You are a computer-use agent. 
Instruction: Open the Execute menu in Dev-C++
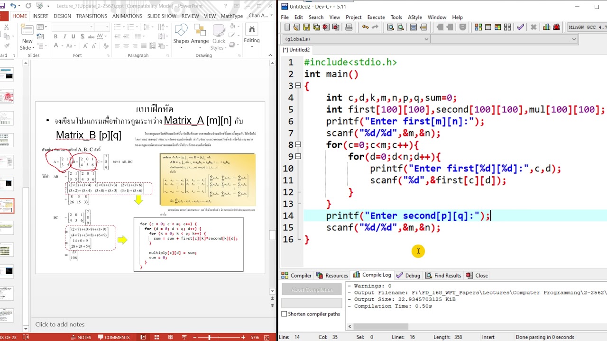(376, 17)
